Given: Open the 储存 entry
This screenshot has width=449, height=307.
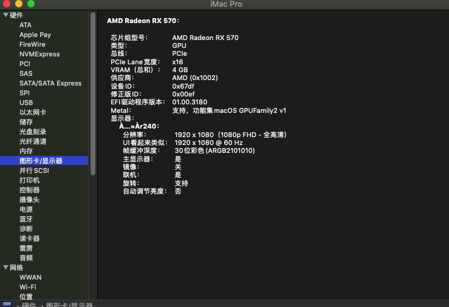Looking at the screenshot, I should [x=26, y=122].
